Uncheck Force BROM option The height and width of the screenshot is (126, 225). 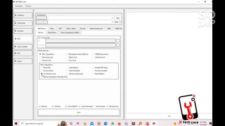point(66,106)
